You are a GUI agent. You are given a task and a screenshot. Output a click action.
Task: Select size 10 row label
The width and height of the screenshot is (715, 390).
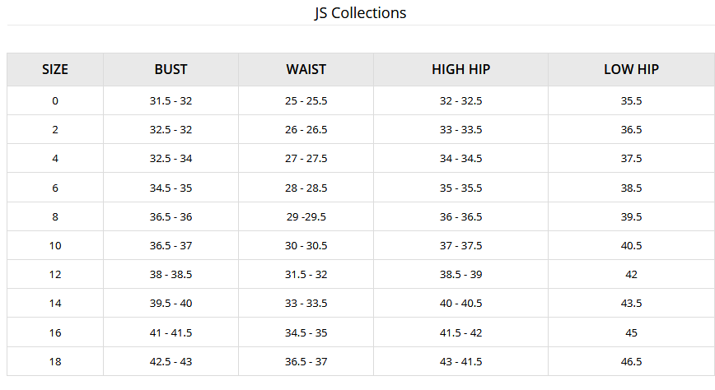point(55,245)
